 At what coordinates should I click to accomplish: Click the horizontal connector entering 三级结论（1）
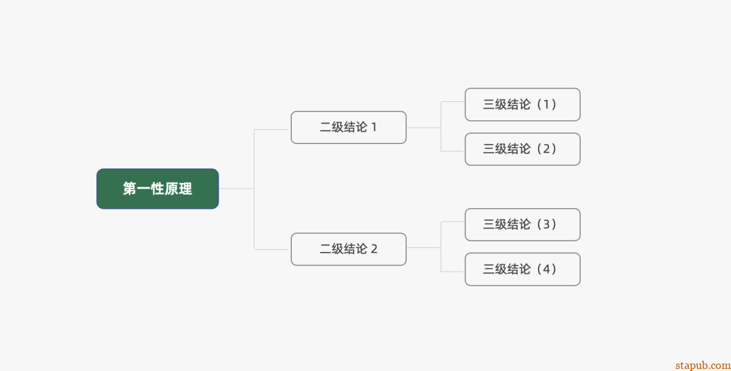[453, 102]
